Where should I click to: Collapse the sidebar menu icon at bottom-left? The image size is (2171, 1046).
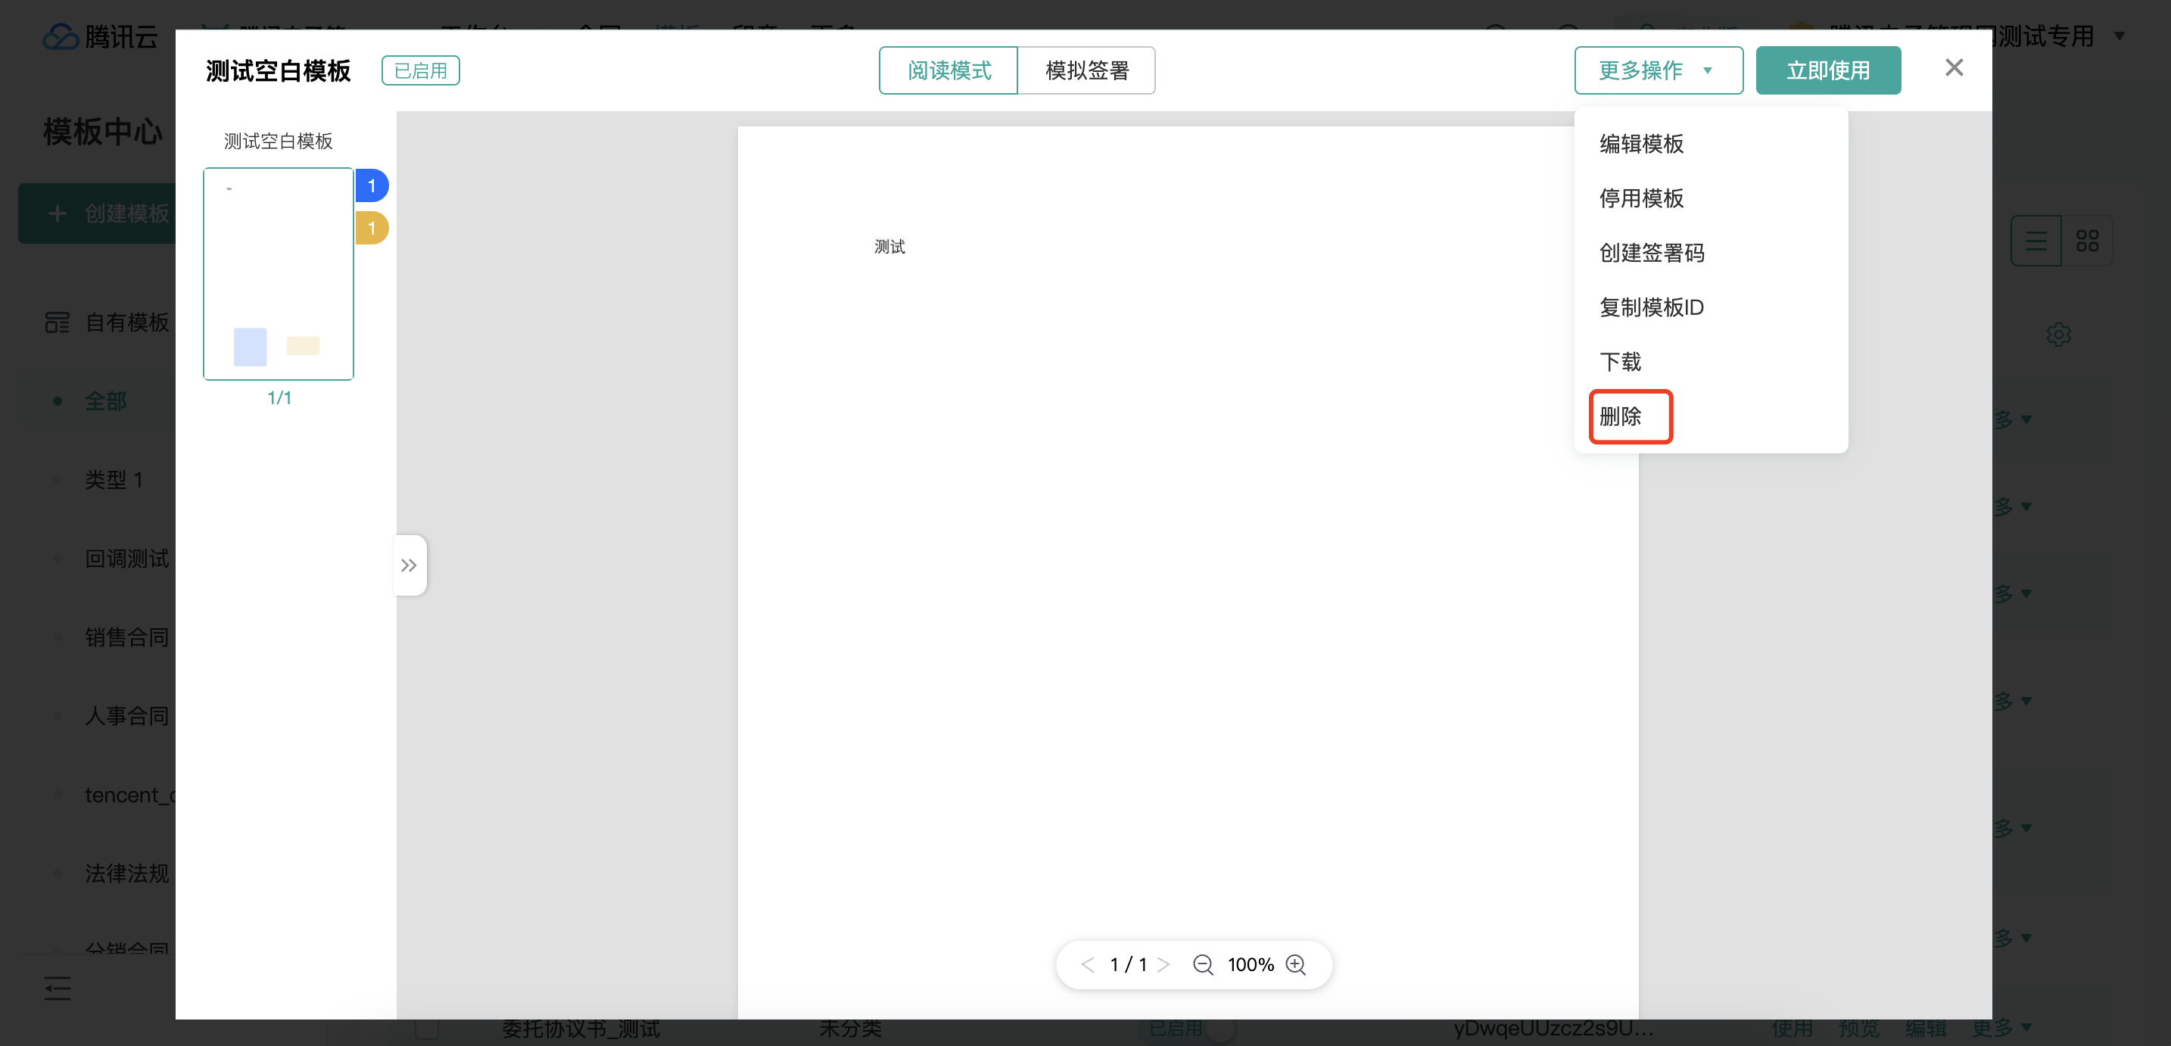click(x=58, y=988)
